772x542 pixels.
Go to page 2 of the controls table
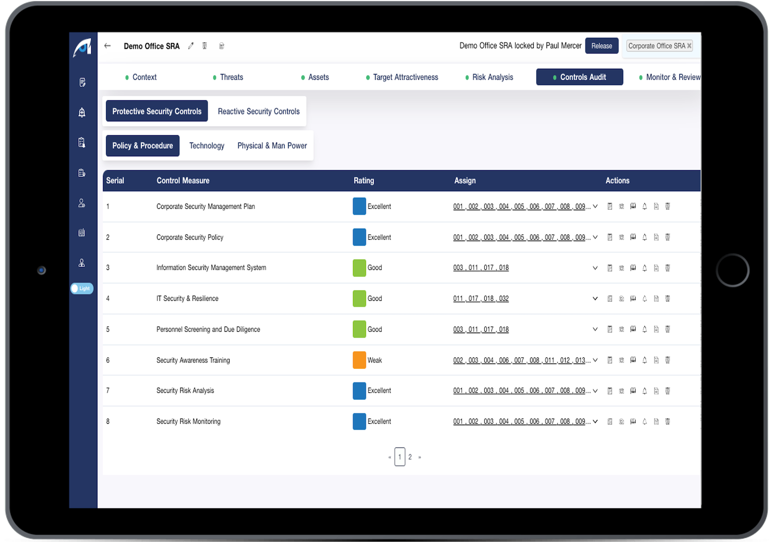pyautogui.click(x=410, y=457)
